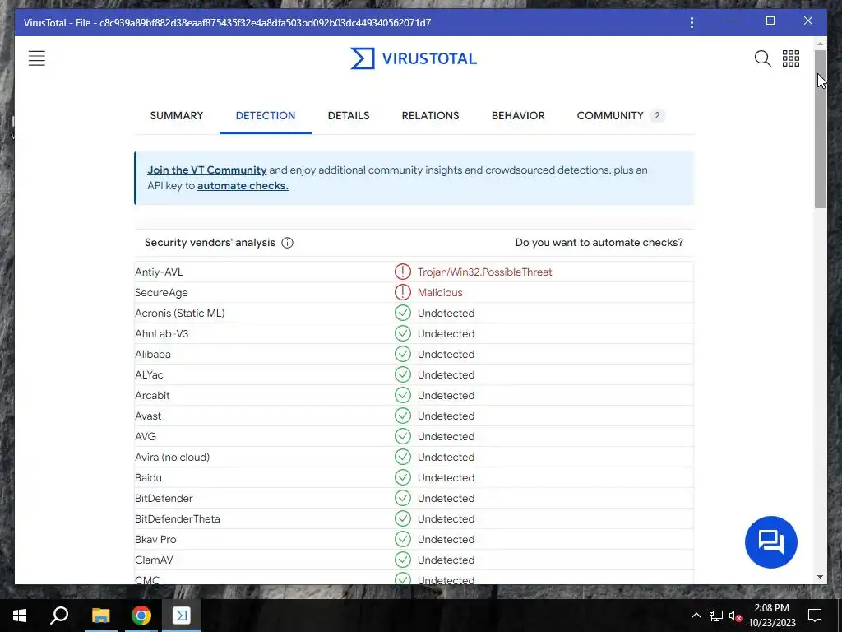Click the info icon beside Security vendors' analysis
This screenshot has height=632, width=842.
click(x=287, y=243)
